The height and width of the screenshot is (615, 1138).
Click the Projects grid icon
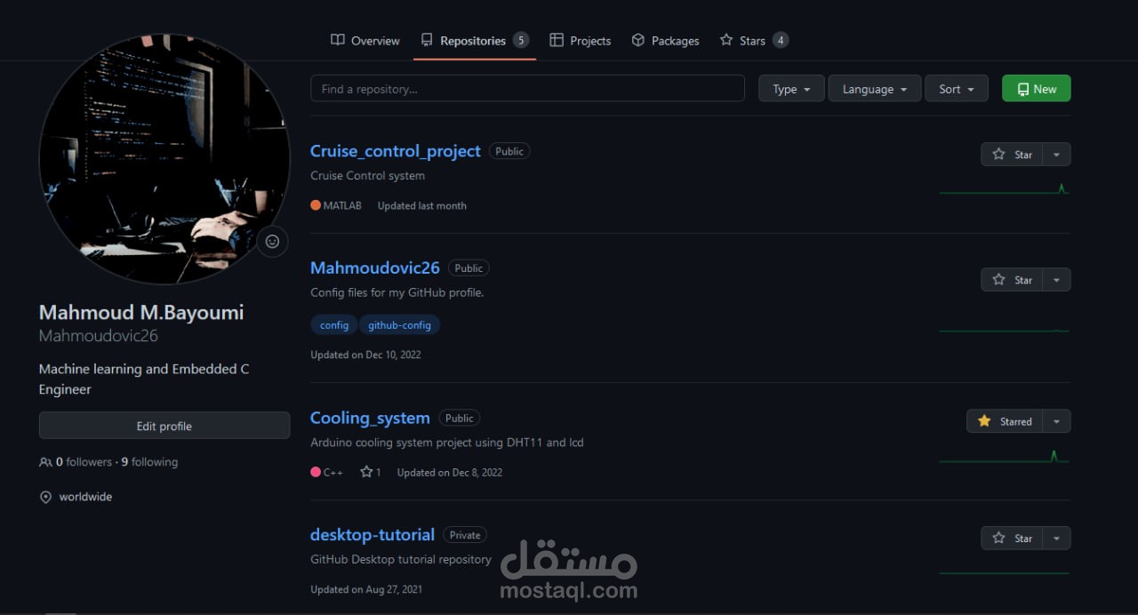click(x=556, y=40)
